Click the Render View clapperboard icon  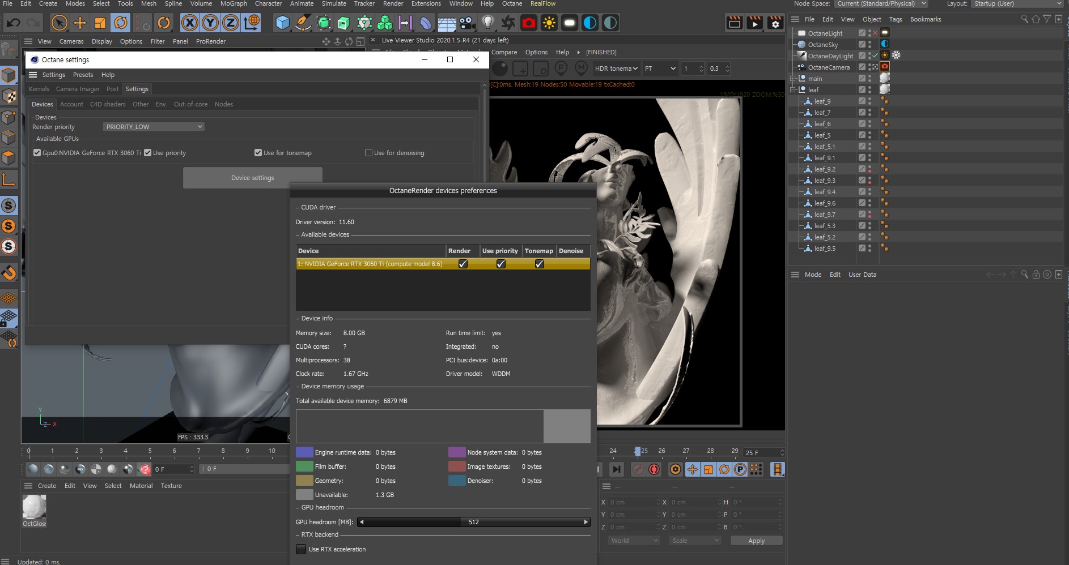[735, 23]
